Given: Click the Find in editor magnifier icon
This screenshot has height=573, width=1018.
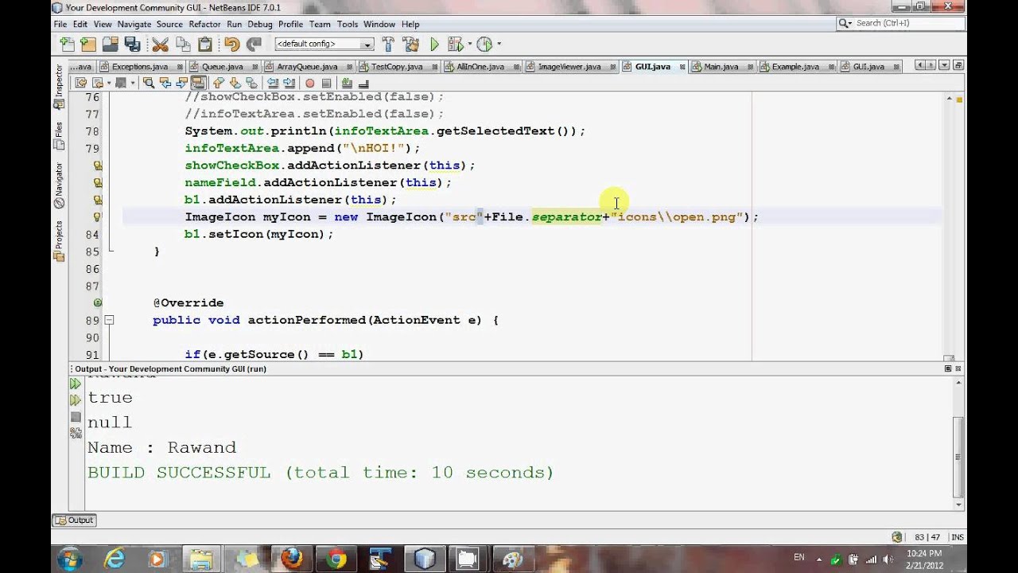Looking at the screenshot, I should [150, 82].
